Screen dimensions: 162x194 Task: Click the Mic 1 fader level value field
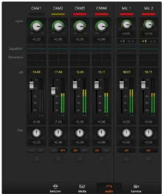pyautogui.click(x=126, y=122)
